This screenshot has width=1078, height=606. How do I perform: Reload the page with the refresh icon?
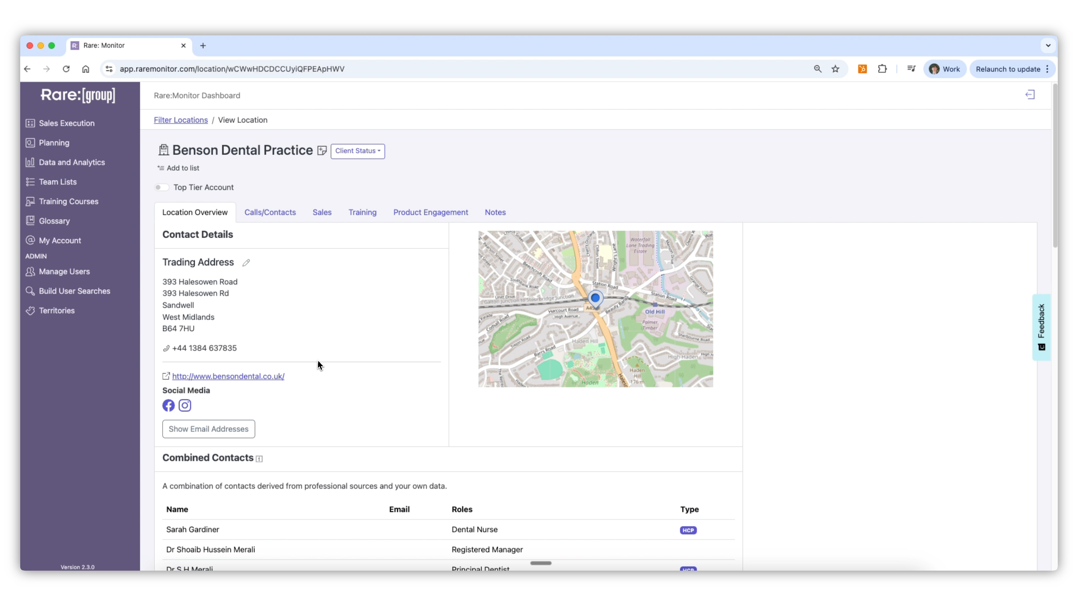pyautogui.click(x=66, y=69)
